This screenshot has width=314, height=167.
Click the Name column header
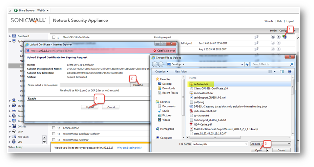193,78
